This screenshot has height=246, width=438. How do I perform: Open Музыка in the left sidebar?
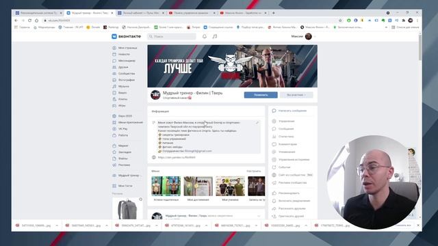pyautogui.click(x=121, y=87)
